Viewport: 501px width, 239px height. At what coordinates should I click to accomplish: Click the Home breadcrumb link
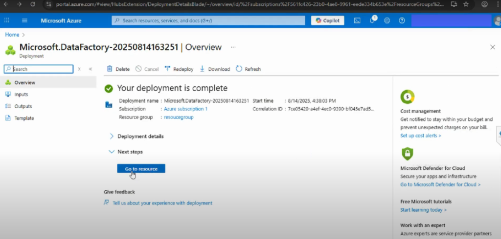click(x=12, y=35)
